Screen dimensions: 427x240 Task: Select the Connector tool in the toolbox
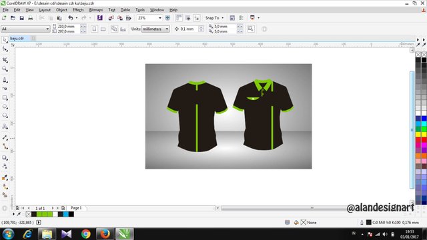(x=5, y=147)
